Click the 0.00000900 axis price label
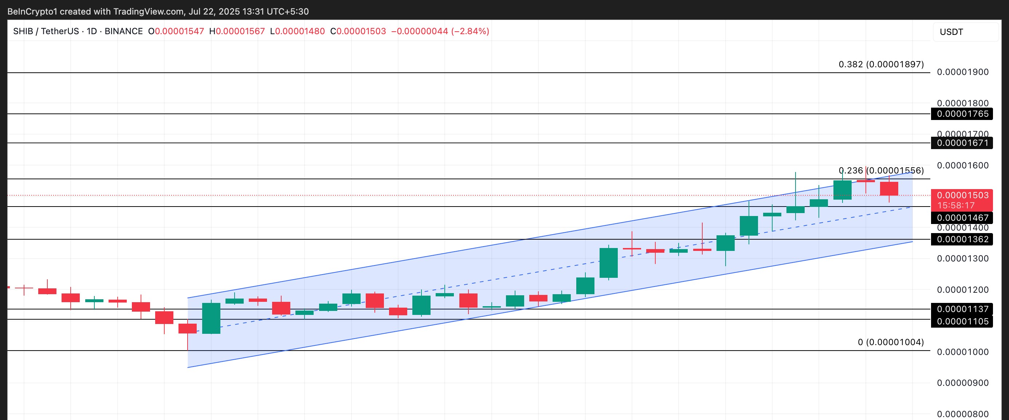The width and height of the screenshot is (1009, 420). pyautogui.click(x=963, y=383)
